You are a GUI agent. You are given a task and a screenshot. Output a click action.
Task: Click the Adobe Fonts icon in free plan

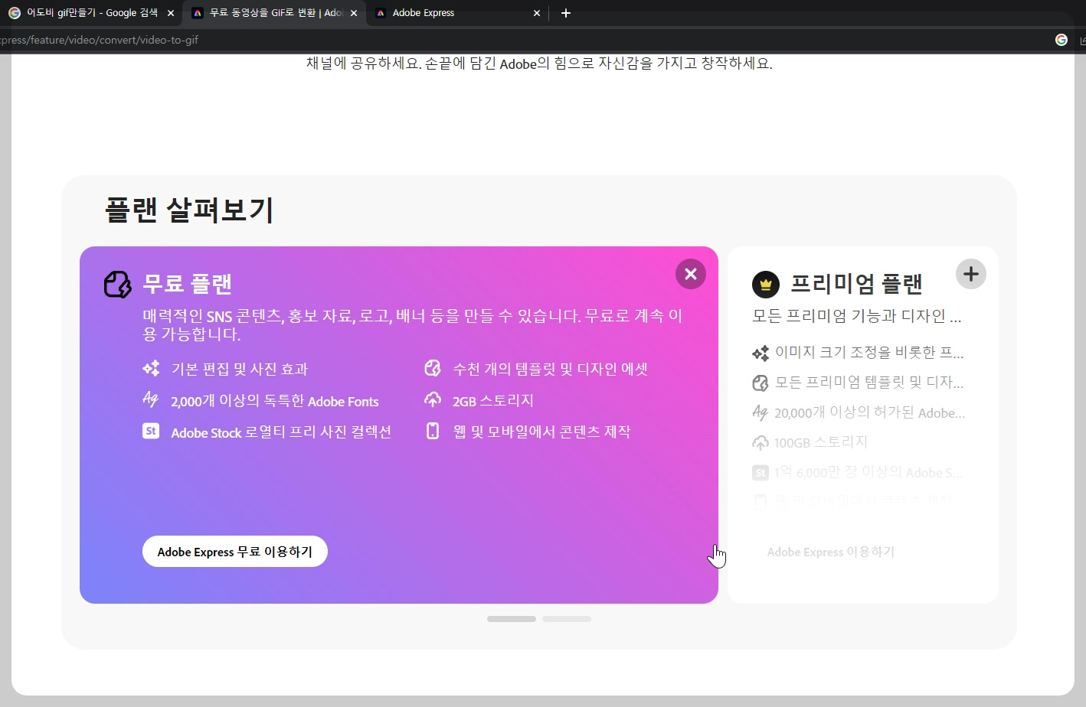tap(150, 399)
